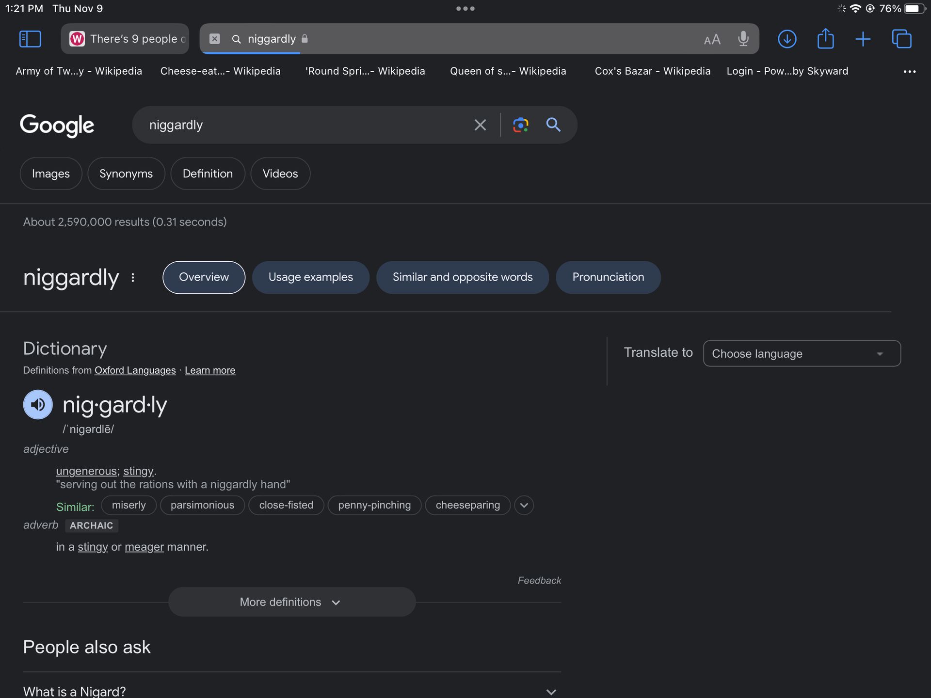Tap the Synonyms filter chip
Viewport: 931px width, 698px height.
click(126, 174)
